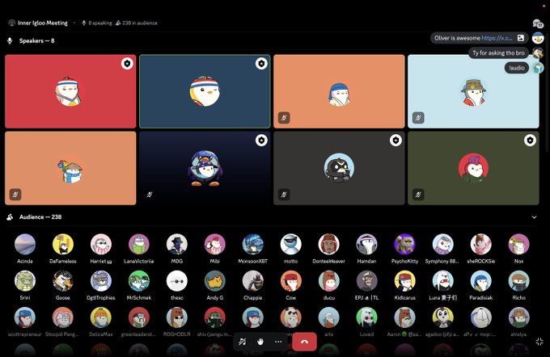Click moderator shield on the red speaker tile
The height and width of the screenshot is (357, 550).
pyautogui.click(x=127, y=64)
